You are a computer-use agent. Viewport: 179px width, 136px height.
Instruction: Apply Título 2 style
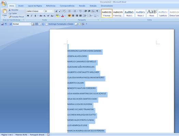click(140, 13)
